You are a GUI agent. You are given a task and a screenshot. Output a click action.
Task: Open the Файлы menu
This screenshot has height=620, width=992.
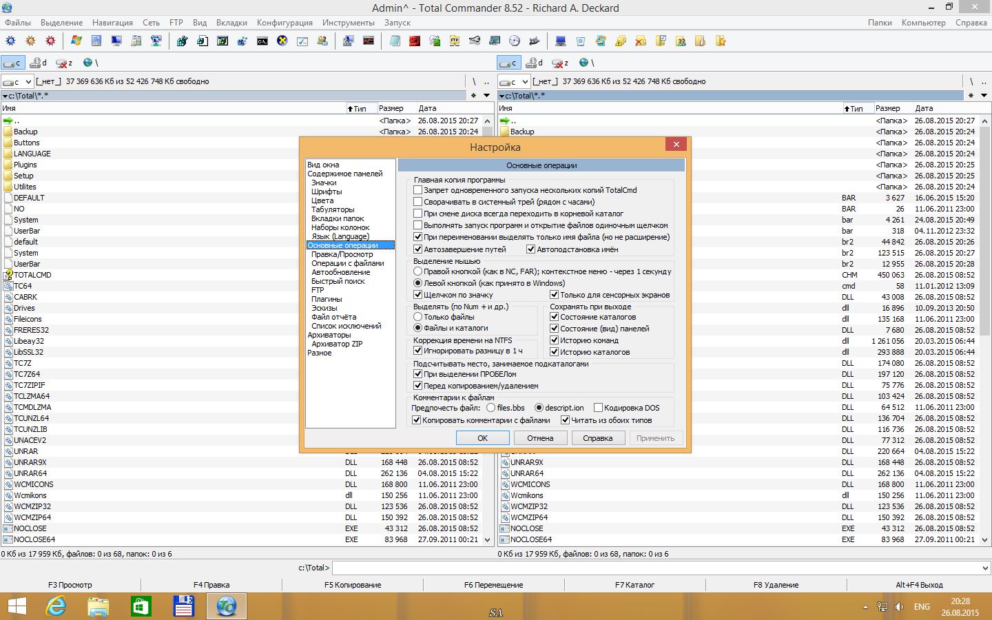(x=18, y=23)
